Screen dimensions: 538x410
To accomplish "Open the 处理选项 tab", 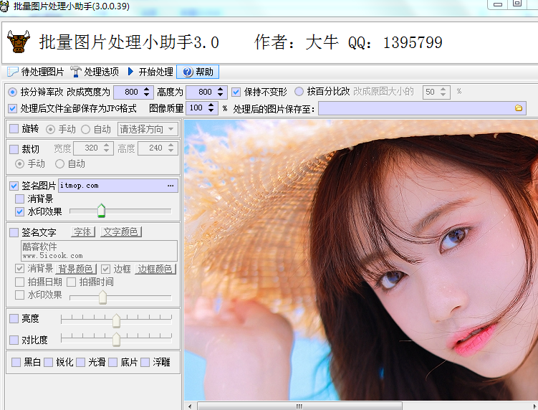I will coord(95,72).
